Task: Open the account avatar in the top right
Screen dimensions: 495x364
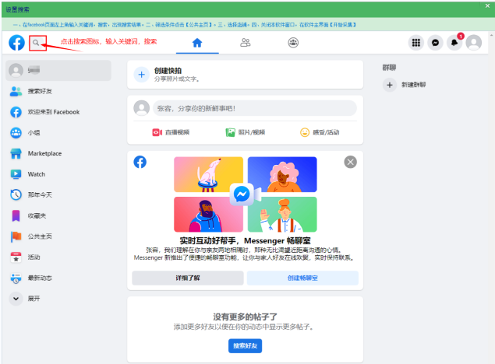Action: tap(474, 43)
